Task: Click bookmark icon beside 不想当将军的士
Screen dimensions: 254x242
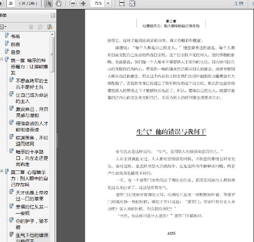Action: click(x=12, y=80)
